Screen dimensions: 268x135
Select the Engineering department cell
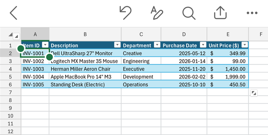pos(141,61)
